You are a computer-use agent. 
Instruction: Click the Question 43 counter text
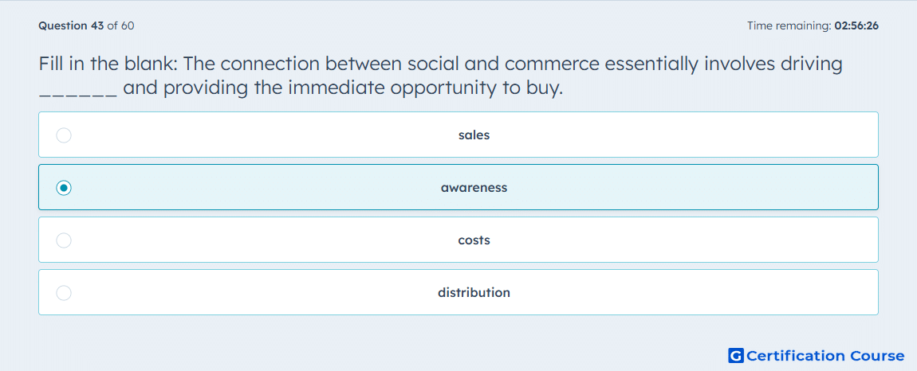(x=71, y=25)
